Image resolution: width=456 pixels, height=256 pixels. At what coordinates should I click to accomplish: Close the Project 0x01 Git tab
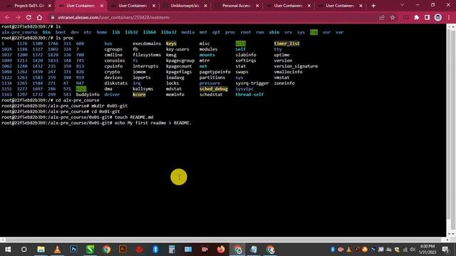50,6
